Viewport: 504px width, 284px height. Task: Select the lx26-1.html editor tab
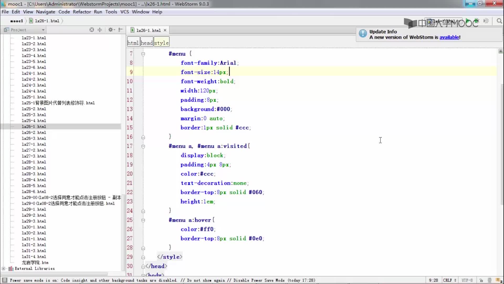pos(148,30)
